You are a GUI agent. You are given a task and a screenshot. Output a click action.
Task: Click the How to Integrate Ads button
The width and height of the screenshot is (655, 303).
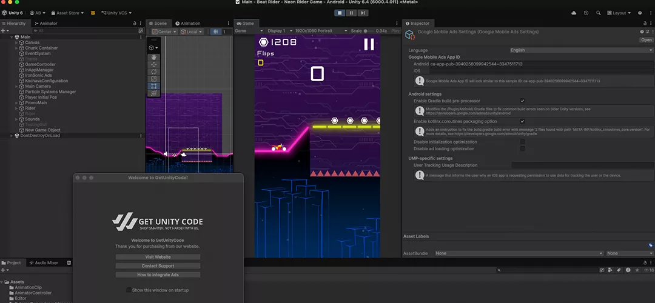coord(158,275)
